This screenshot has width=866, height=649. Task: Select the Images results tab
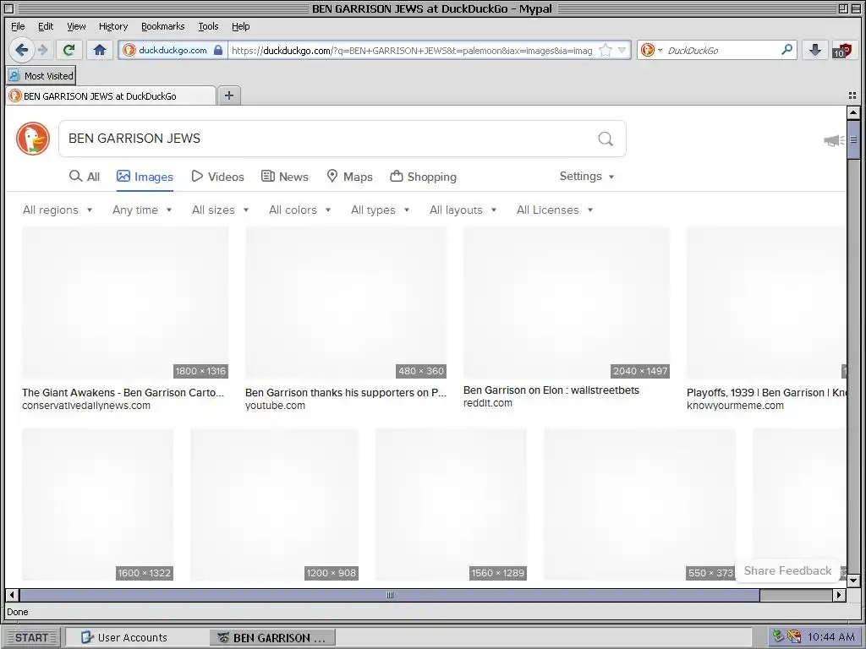coord(145,177)
